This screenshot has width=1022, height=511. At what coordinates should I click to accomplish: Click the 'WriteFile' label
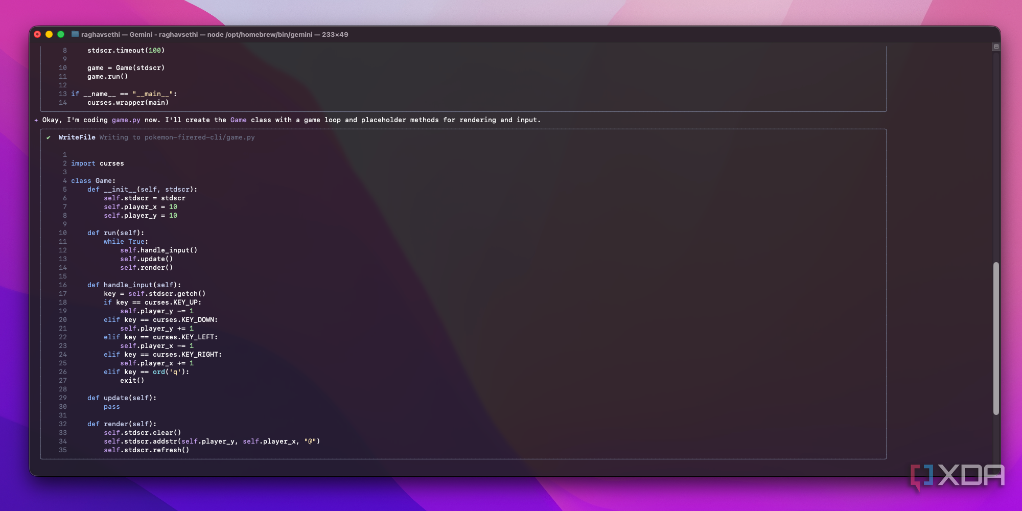tap(77, 137)
